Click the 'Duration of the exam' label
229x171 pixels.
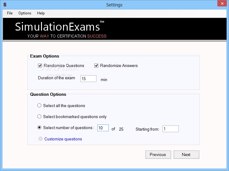point(56,78)
